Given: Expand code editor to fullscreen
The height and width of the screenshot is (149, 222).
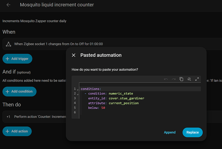Looking at the screenshot, I should click(197, 79).
